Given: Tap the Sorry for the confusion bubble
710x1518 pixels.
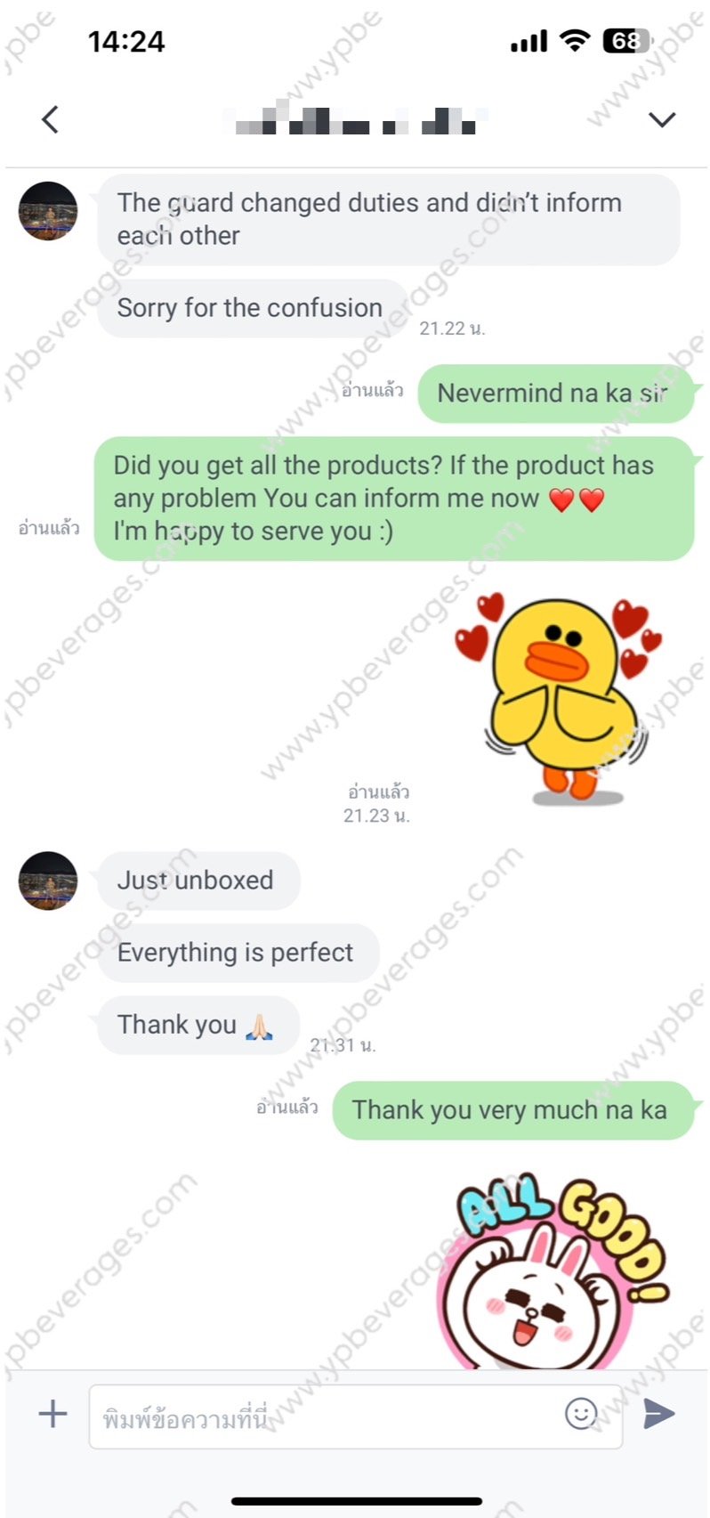Looking at the screenshot, I should [x=252, y=308].
